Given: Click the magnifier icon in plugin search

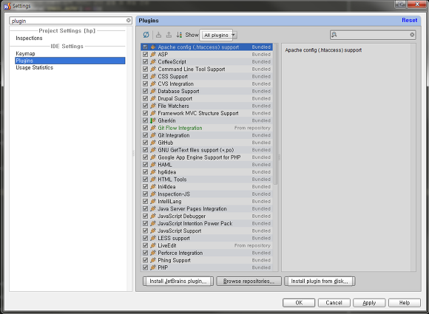Looking at the screenshot, I should [x=334, y=35].
